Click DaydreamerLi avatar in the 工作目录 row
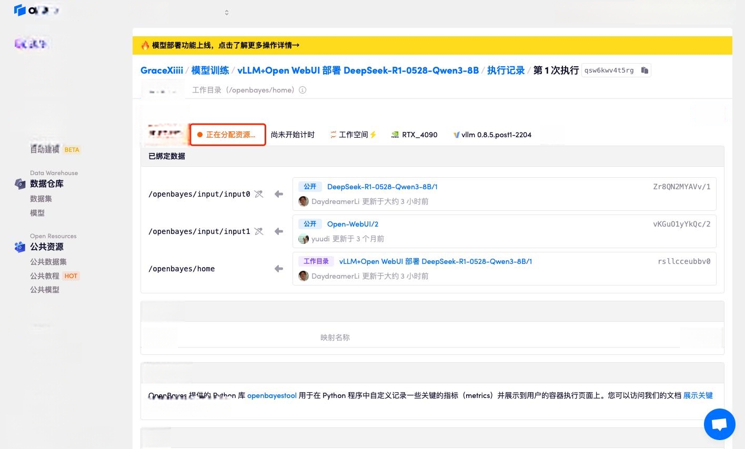Screen dimensions: 745x449 (x=304, y=276)
